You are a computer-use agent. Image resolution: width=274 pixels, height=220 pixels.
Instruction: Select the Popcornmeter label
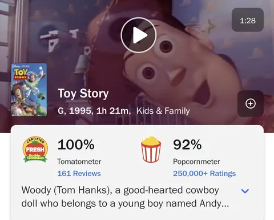click(196, 162)
